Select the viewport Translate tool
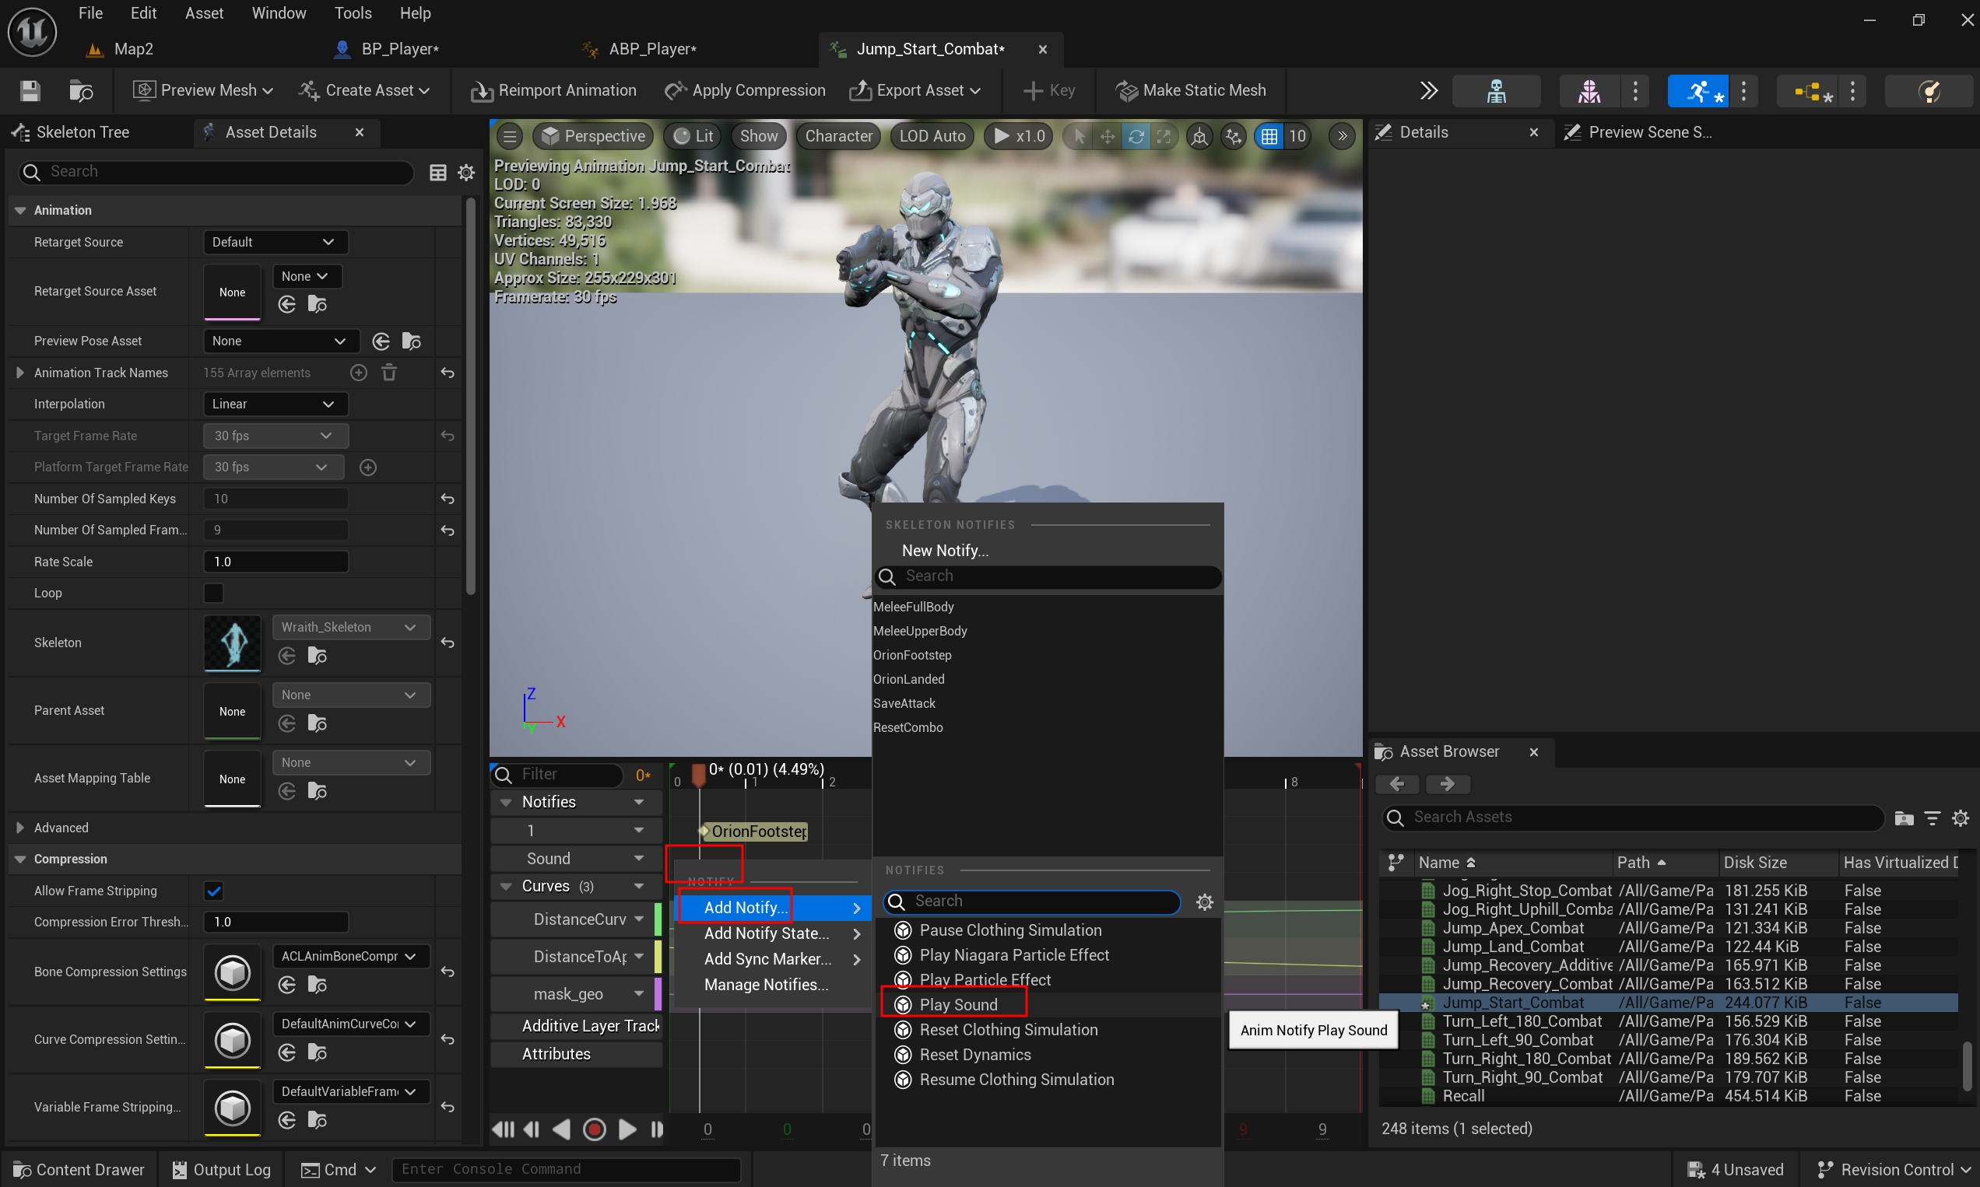 click(1107, 136)
